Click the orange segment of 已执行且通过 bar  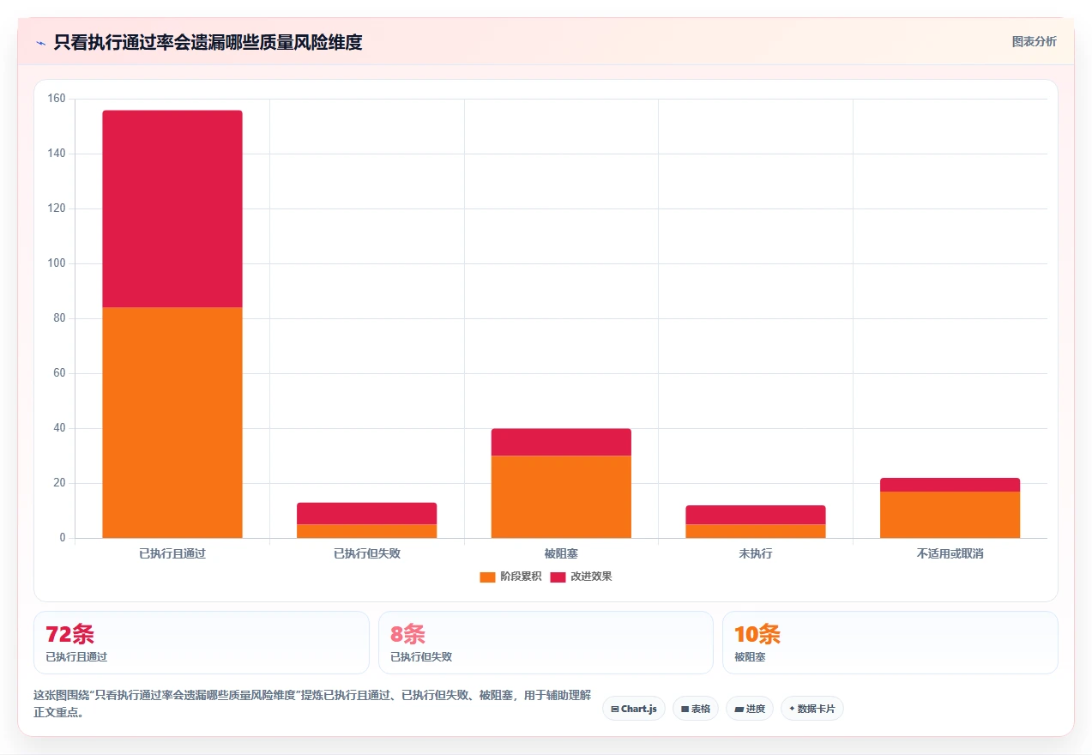point(172,422)
